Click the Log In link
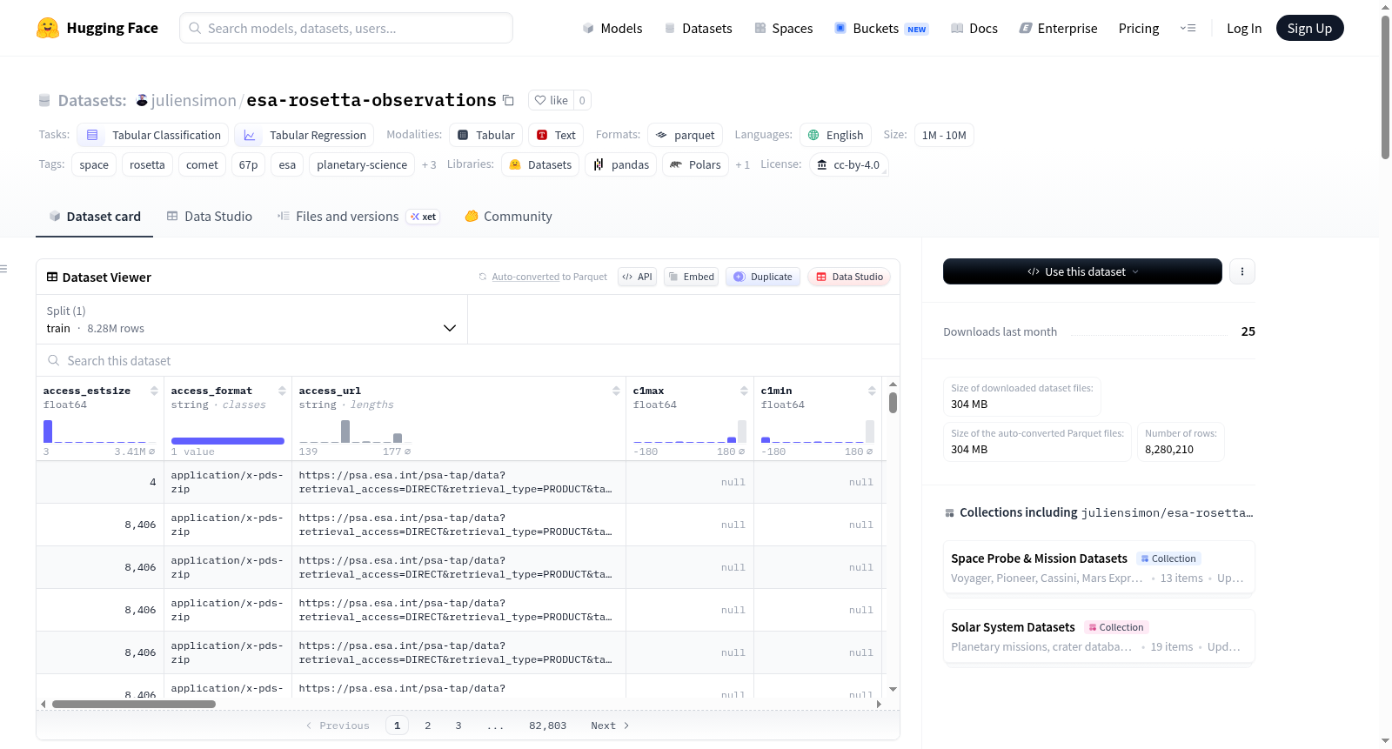 coord(1244,28)
